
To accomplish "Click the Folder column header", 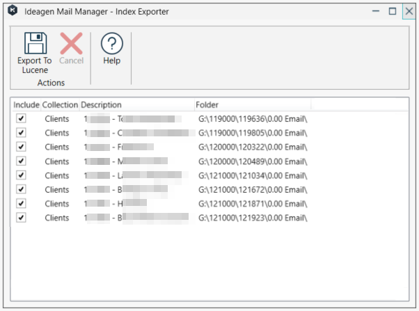I will coord(251,104).
